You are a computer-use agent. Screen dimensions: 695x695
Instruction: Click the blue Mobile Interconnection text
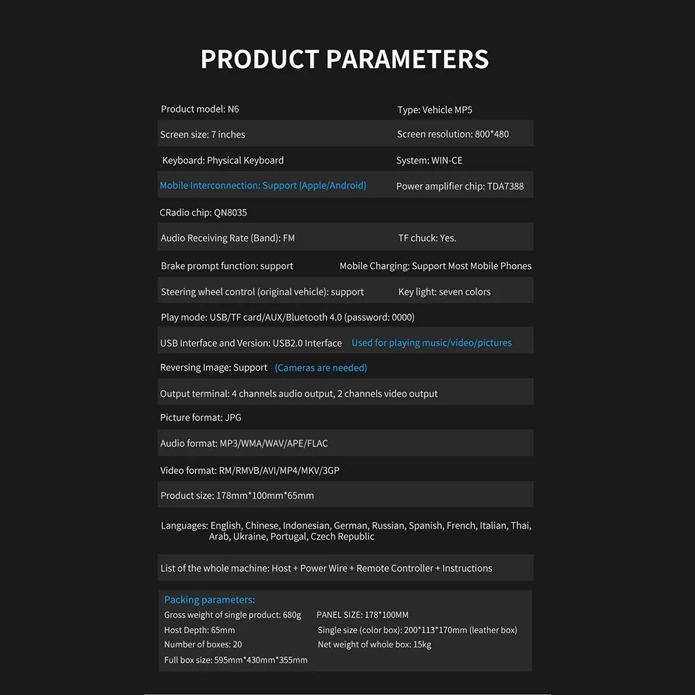click(x=263, y=185)
